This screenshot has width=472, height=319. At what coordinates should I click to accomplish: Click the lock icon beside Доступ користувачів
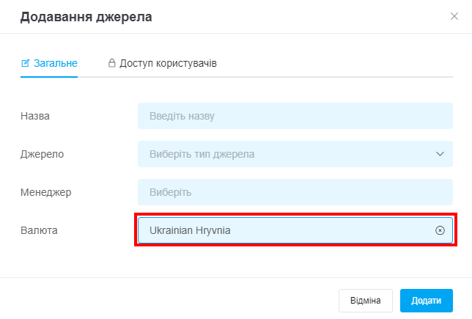(111, 63)
